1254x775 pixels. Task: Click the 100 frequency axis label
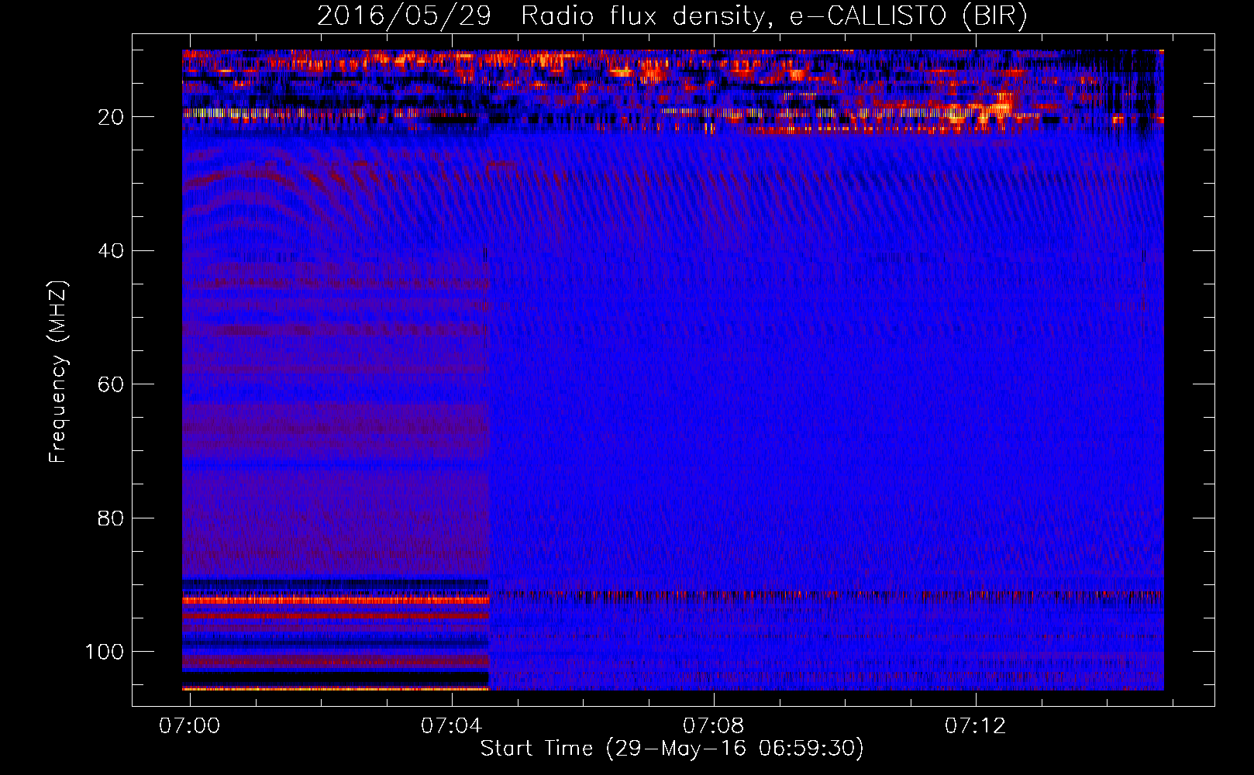(105, 652)
